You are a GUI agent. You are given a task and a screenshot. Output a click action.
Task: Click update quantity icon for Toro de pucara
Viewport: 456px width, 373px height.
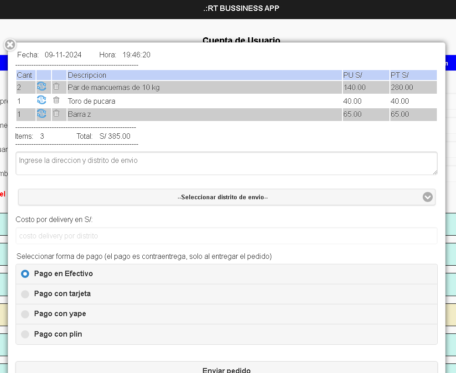[41, 101]
